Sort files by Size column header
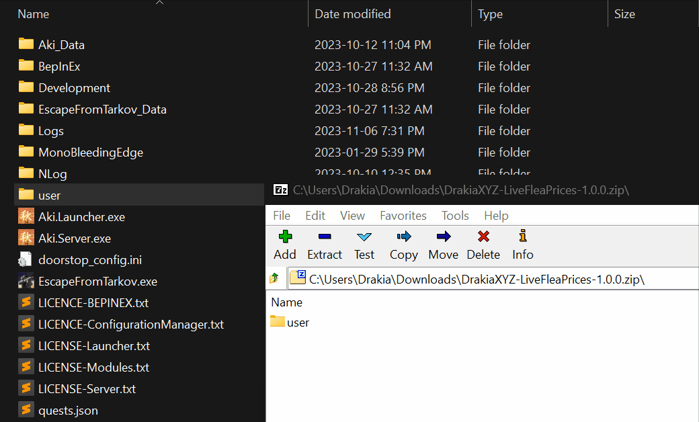This screenshot has width=699, height=422. 624,14
